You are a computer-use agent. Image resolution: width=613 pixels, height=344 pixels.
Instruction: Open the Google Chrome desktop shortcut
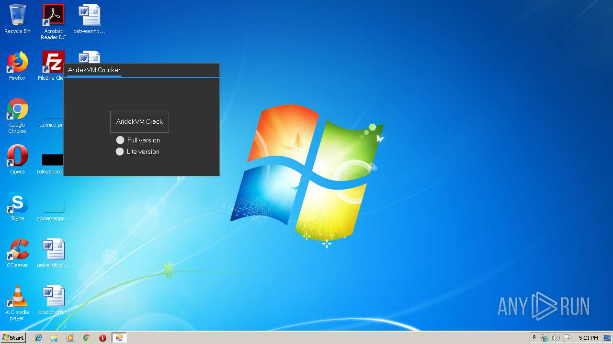tap(17, 116)
